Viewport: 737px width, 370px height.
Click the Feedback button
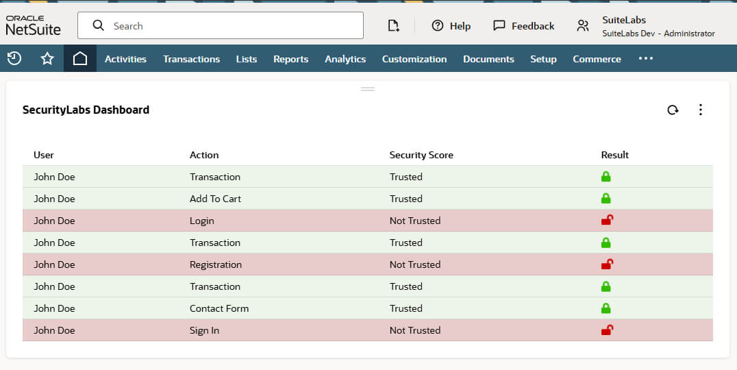coord(524,26)
